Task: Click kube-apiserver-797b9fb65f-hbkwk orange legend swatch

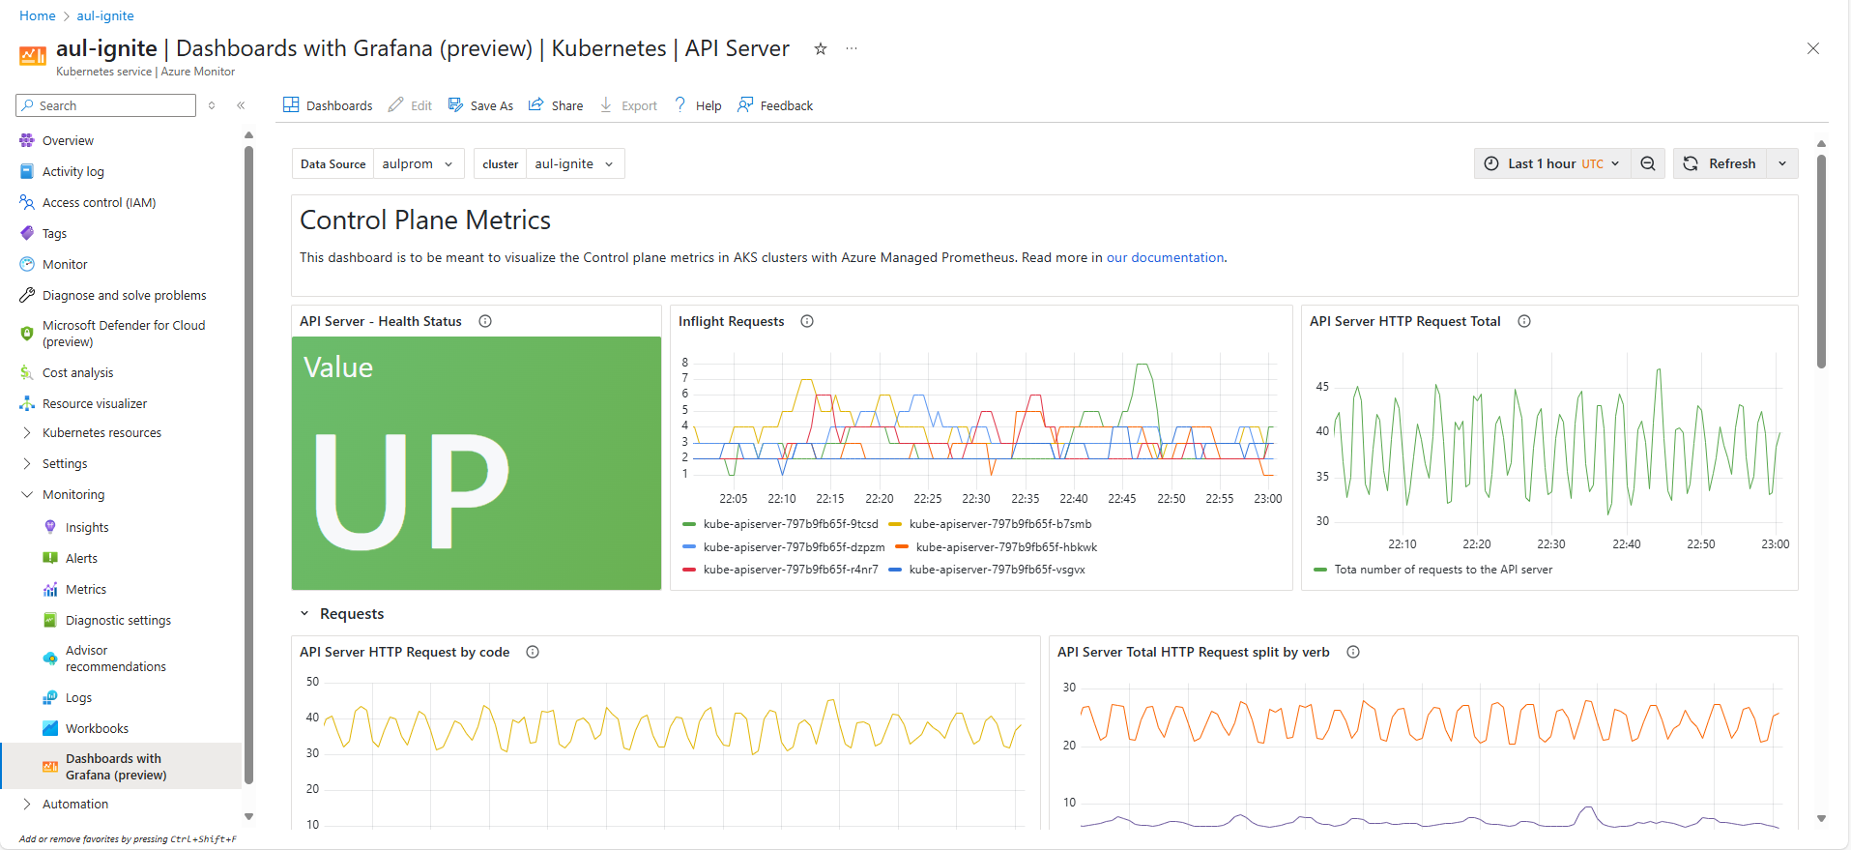Action: point(902,547)
